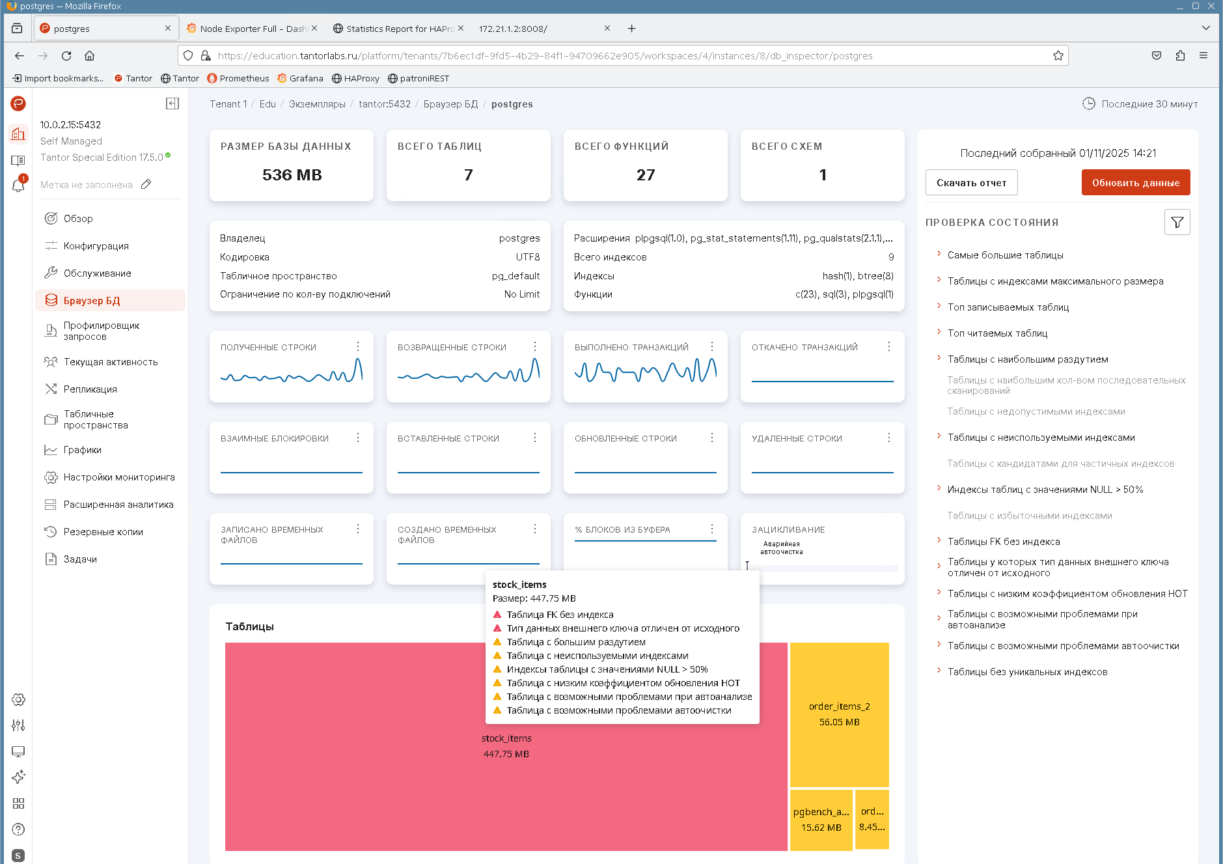Open 'Профилировщик запросов' in sidebar menu
Screen dimensions: 1223x864
(102, 331)
